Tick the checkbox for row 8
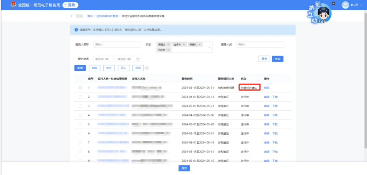Image resolution: width=367 pixels, height=175 pixels. tap(81, 151)
